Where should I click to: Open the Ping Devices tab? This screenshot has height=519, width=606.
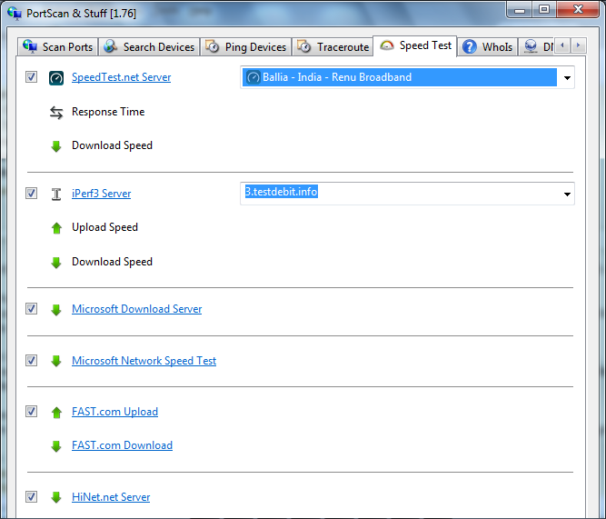click(246, 46)
